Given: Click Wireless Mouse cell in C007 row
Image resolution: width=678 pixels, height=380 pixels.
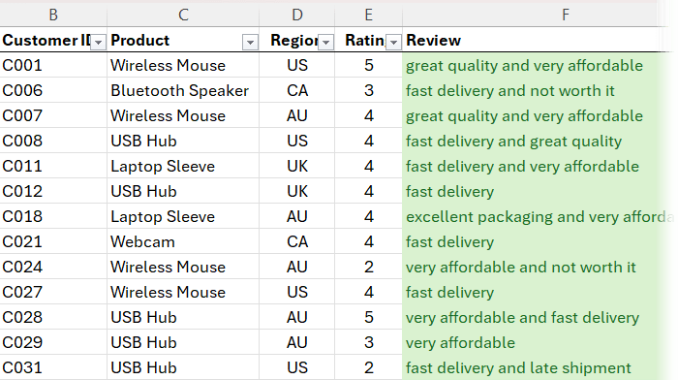Looking at the screenshot, I should click(183, 115).
